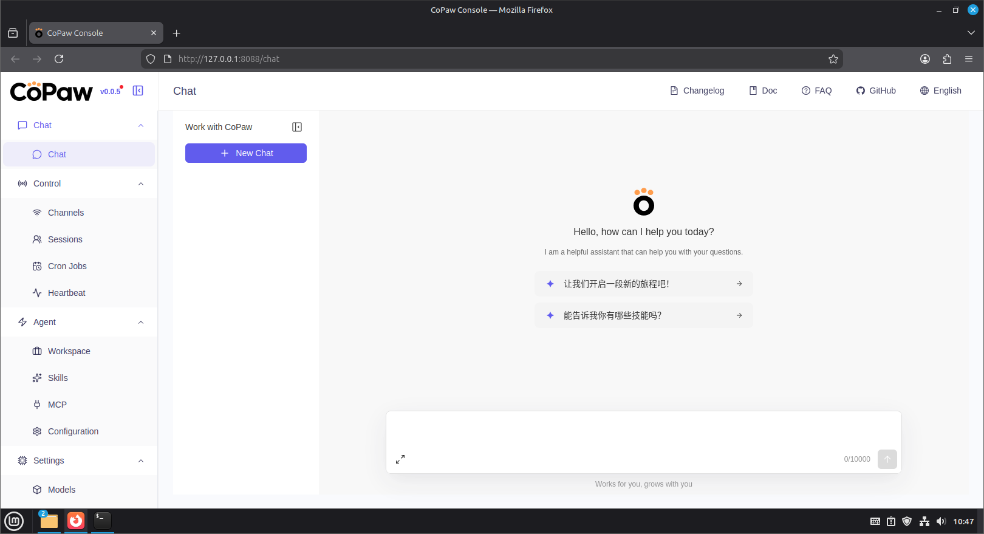Collapse the left sidebar with the toggle icon
This screenshot has width=984, height=534.
tap(138, 91)
